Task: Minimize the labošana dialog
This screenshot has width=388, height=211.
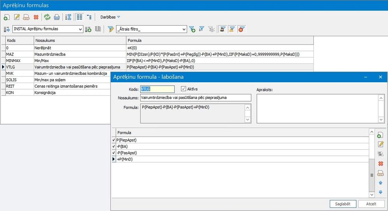Action: tap(365, 77)
